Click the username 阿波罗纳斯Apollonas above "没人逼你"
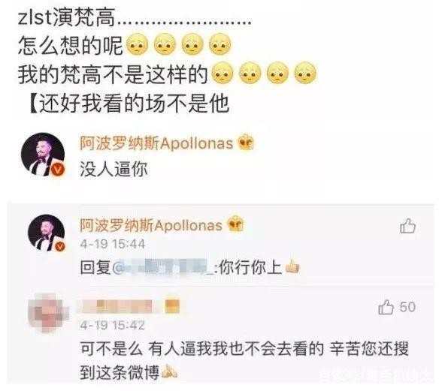This screenshot has height=391, width=442. click(x=156, y=143)
